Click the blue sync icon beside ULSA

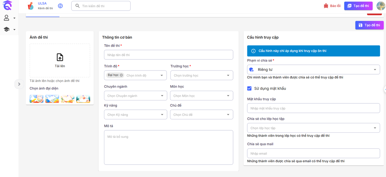60,6
